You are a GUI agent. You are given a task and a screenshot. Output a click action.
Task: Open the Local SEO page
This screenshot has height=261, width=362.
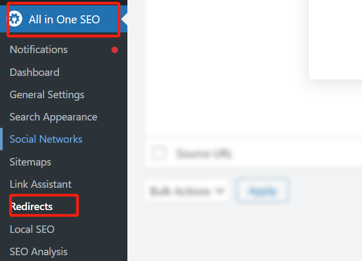[x=32, y=229]
